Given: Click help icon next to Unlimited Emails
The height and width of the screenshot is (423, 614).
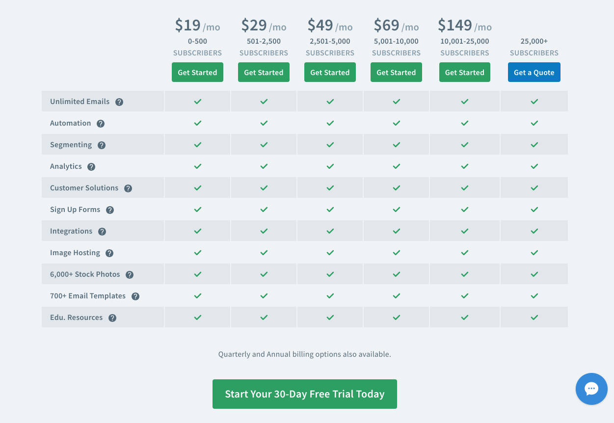Looking at the screenshot, I should tap(119, 102).
